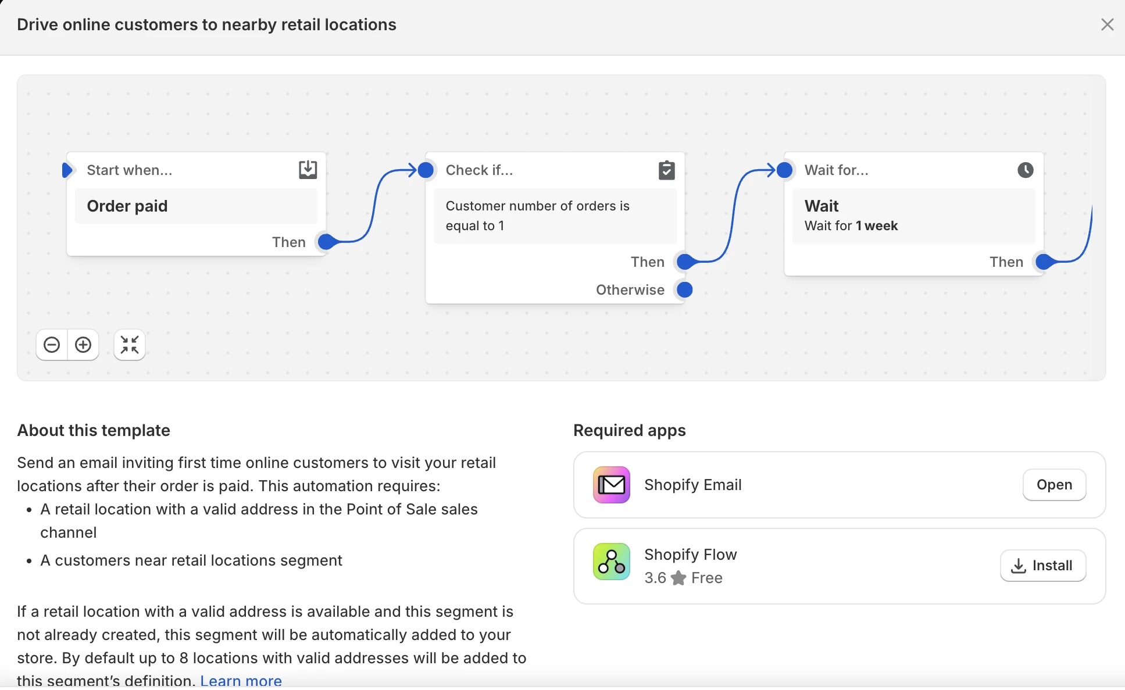Follow the Learn more link
The image size is (1125, 690).
pyautogui.click(x=241, y=680)
